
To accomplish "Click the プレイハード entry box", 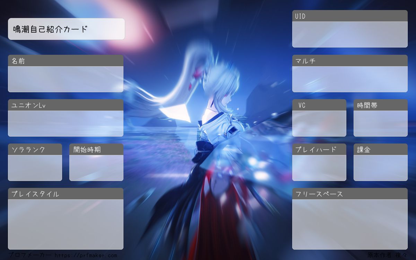I will 319,168.
